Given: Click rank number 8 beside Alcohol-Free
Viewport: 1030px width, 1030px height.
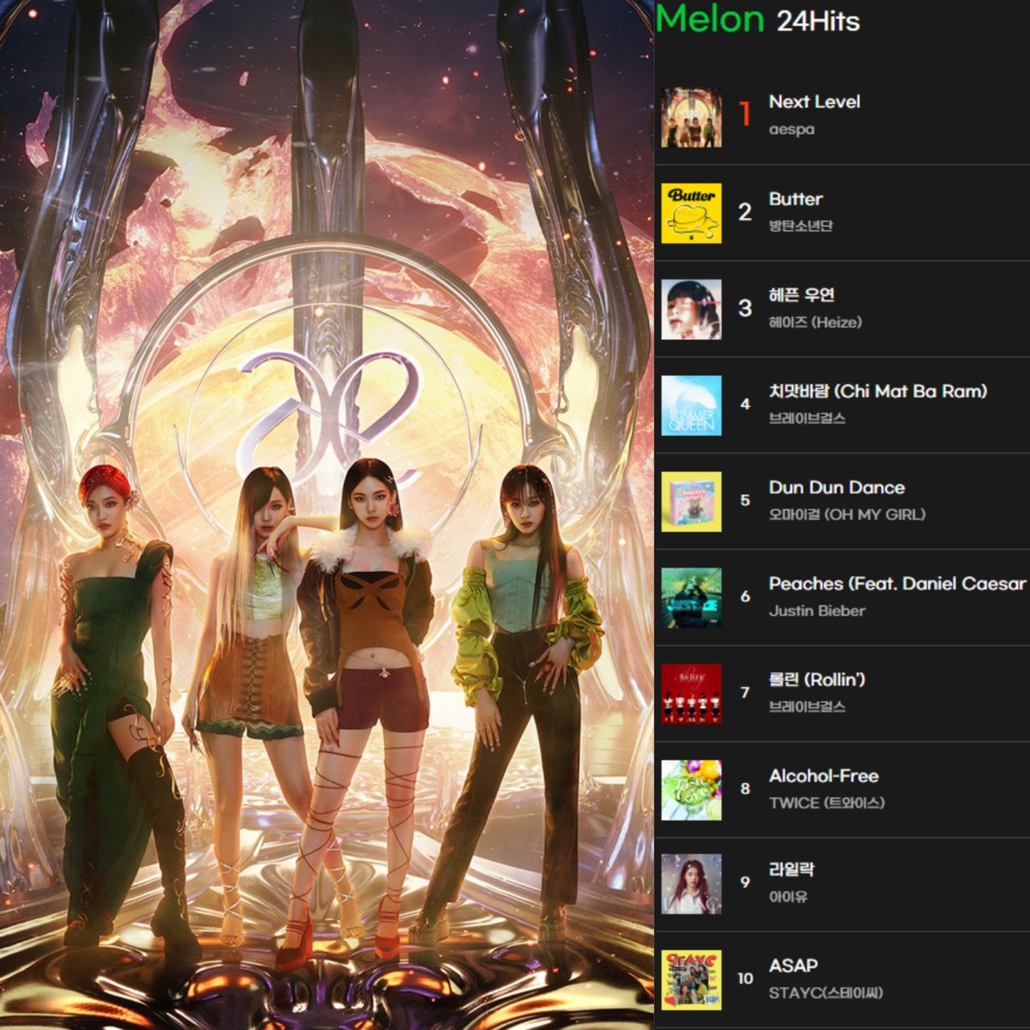Looking at the screenshot, I should tap(745, 789).
